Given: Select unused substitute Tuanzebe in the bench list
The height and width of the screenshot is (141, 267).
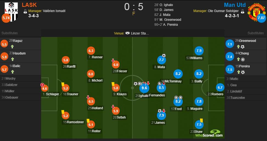Looking at the screenshot, I should [237, 98].
